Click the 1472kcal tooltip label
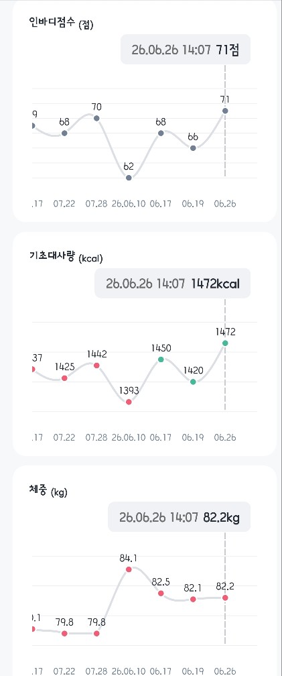Screen dimensions: 282x676 173,283
